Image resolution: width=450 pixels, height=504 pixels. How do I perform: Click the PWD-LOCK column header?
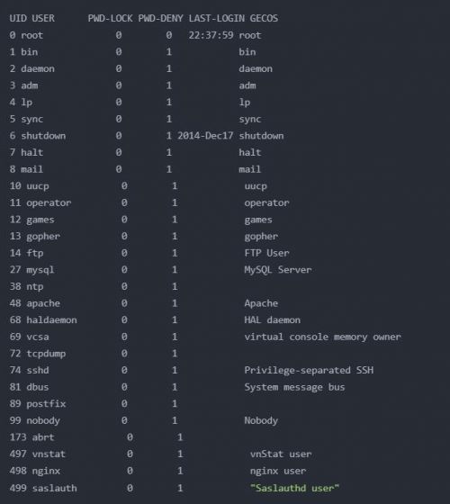[x=110, y=18]
